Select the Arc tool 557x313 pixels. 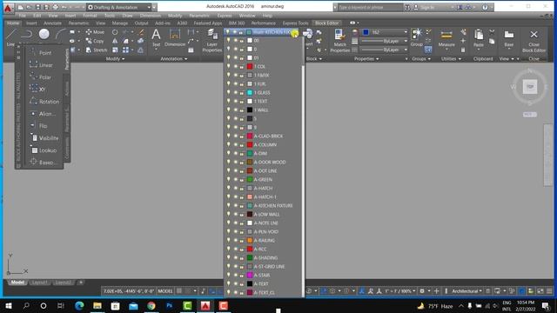[x=61, y=35]
